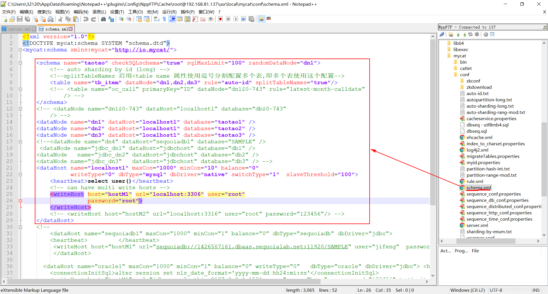The height and width of the screenshot is (294, 548).
Task: Open NppFTP settings gear icon
Action: pyautogui.click(x=486, y=35)
